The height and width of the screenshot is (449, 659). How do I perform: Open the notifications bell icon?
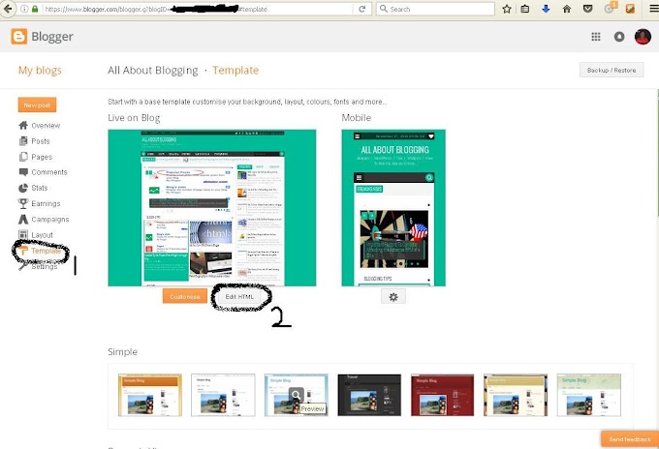tap(619, 37)
